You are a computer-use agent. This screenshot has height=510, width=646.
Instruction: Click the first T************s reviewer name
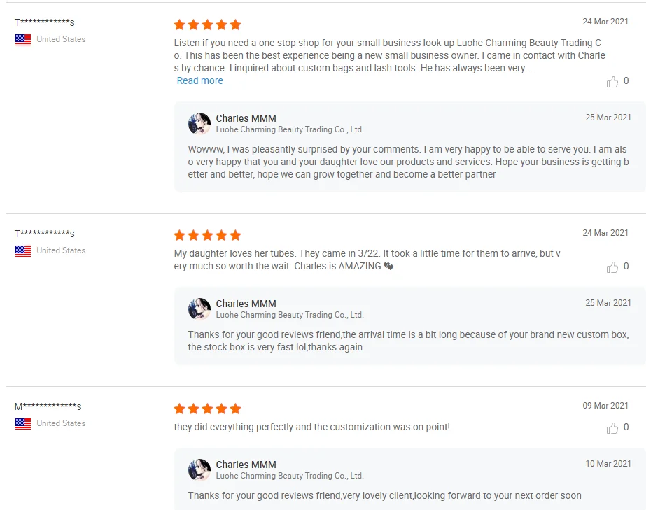[45, 22]
